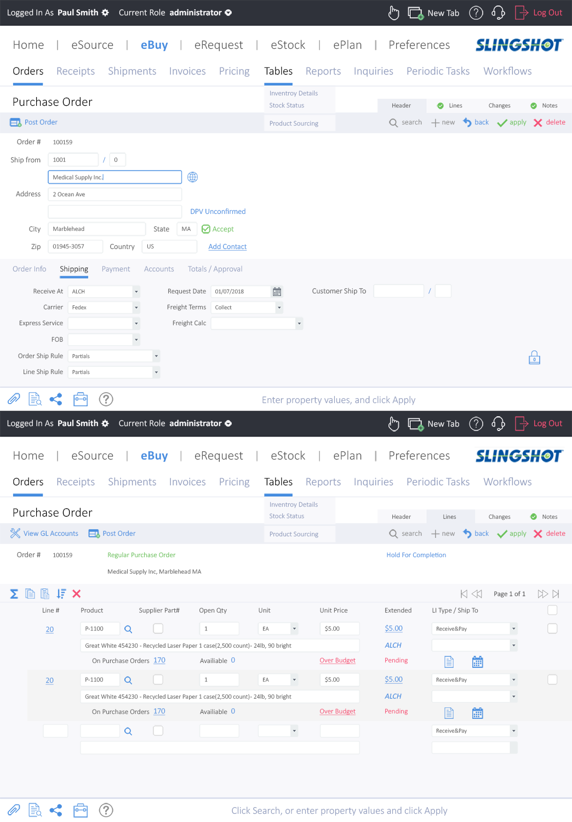Click the City field containing Marblehead
This screenshot has width=572, height=822.
point(97,229)
